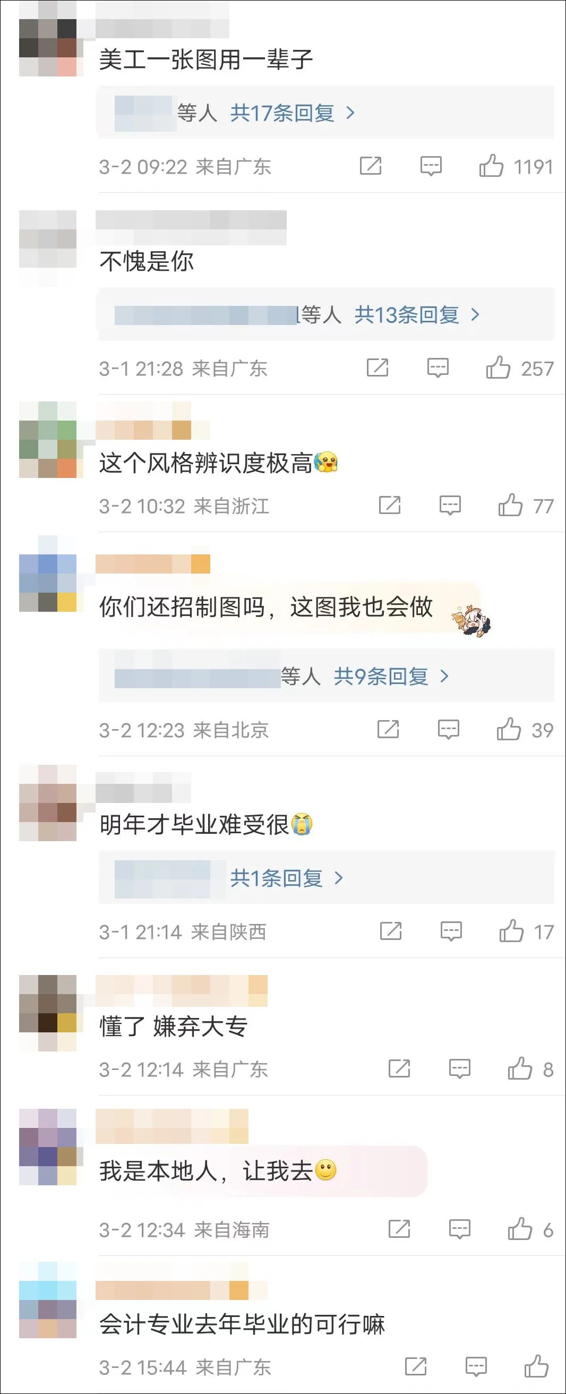Repost the comment "不愧是你"

(x=377, y=367)
